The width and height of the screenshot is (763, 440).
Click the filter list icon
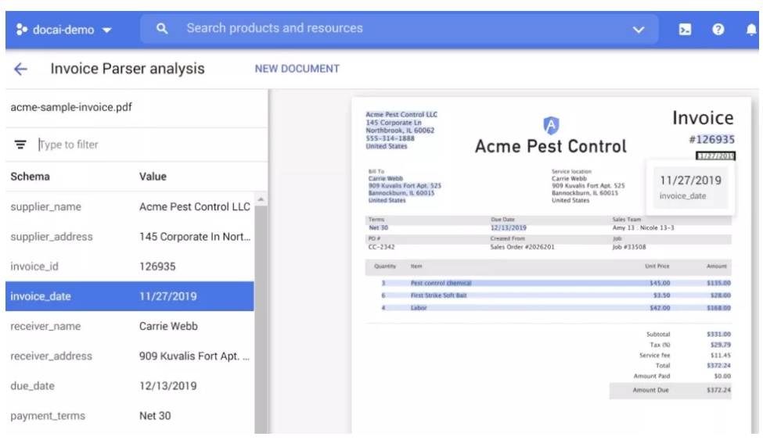[21, 145]
